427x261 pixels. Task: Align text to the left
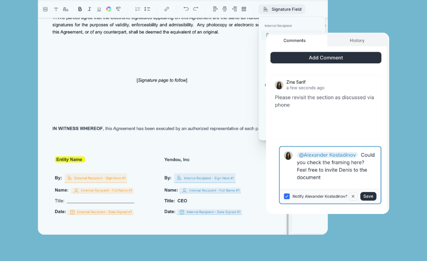point(215,9)
